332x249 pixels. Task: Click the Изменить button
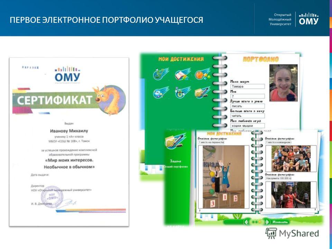coord(280,222)
